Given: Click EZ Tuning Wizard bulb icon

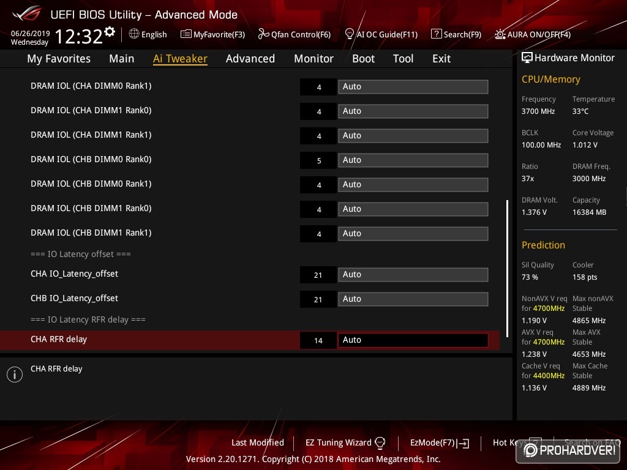Looking at the screenshot, I should tap(380, 442).
